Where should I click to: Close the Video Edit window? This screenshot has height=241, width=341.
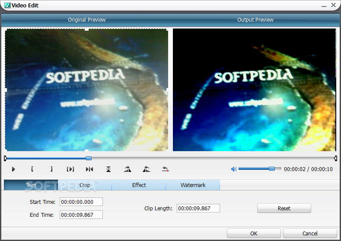coord(333,5)
